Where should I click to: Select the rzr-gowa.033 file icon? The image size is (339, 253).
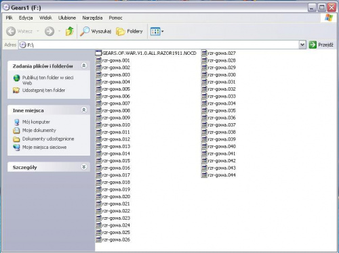click(x=204, y=96)
